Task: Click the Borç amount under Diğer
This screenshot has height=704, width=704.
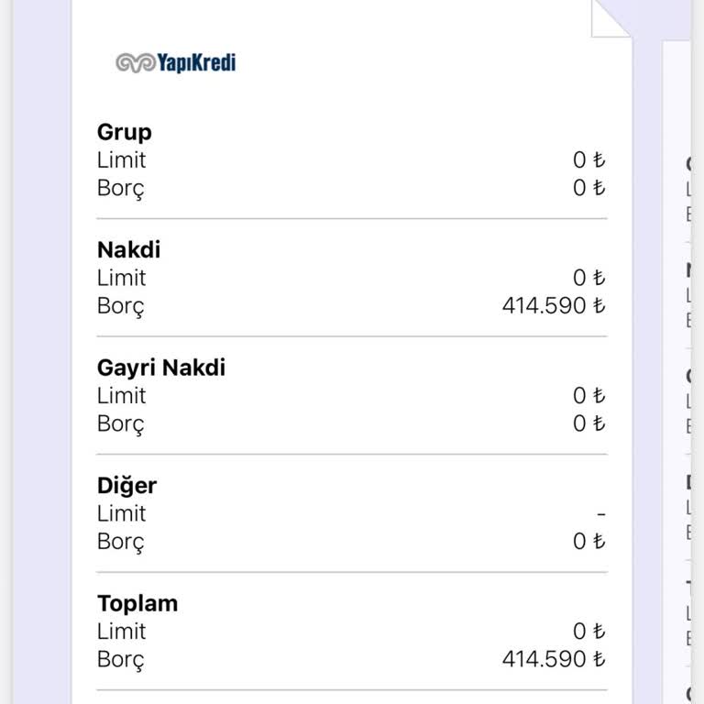Action: pyautogui.click(x=589, y=542)
